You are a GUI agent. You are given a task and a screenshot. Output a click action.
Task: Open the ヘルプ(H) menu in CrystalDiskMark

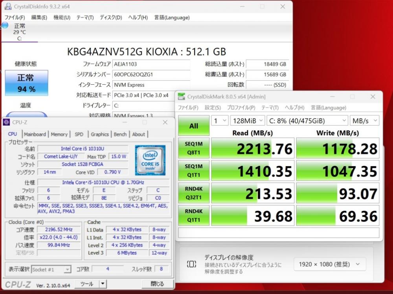point(294,107)
